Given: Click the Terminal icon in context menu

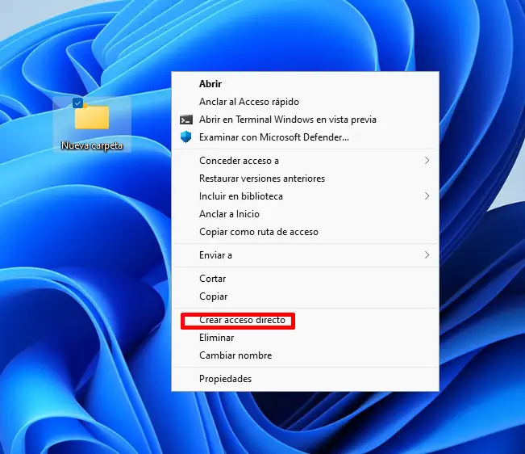Looking at the screenshot, I should click(186, 120).
